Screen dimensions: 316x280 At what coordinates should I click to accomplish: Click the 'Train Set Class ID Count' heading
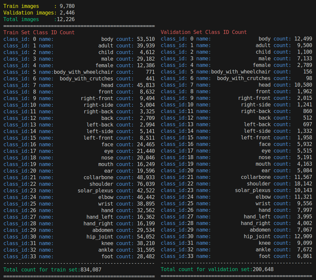tap(39, 32)
